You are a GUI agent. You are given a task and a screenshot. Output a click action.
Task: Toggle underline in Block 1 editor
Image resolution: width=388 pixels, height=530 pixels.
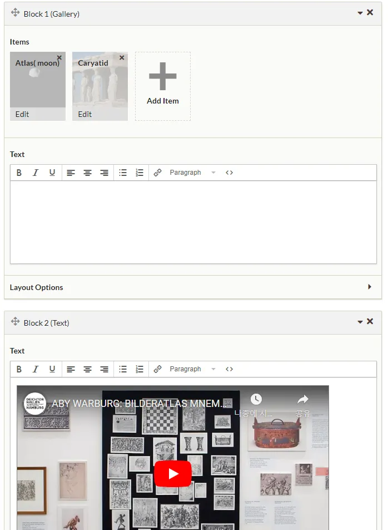click(x=52, y=173)
